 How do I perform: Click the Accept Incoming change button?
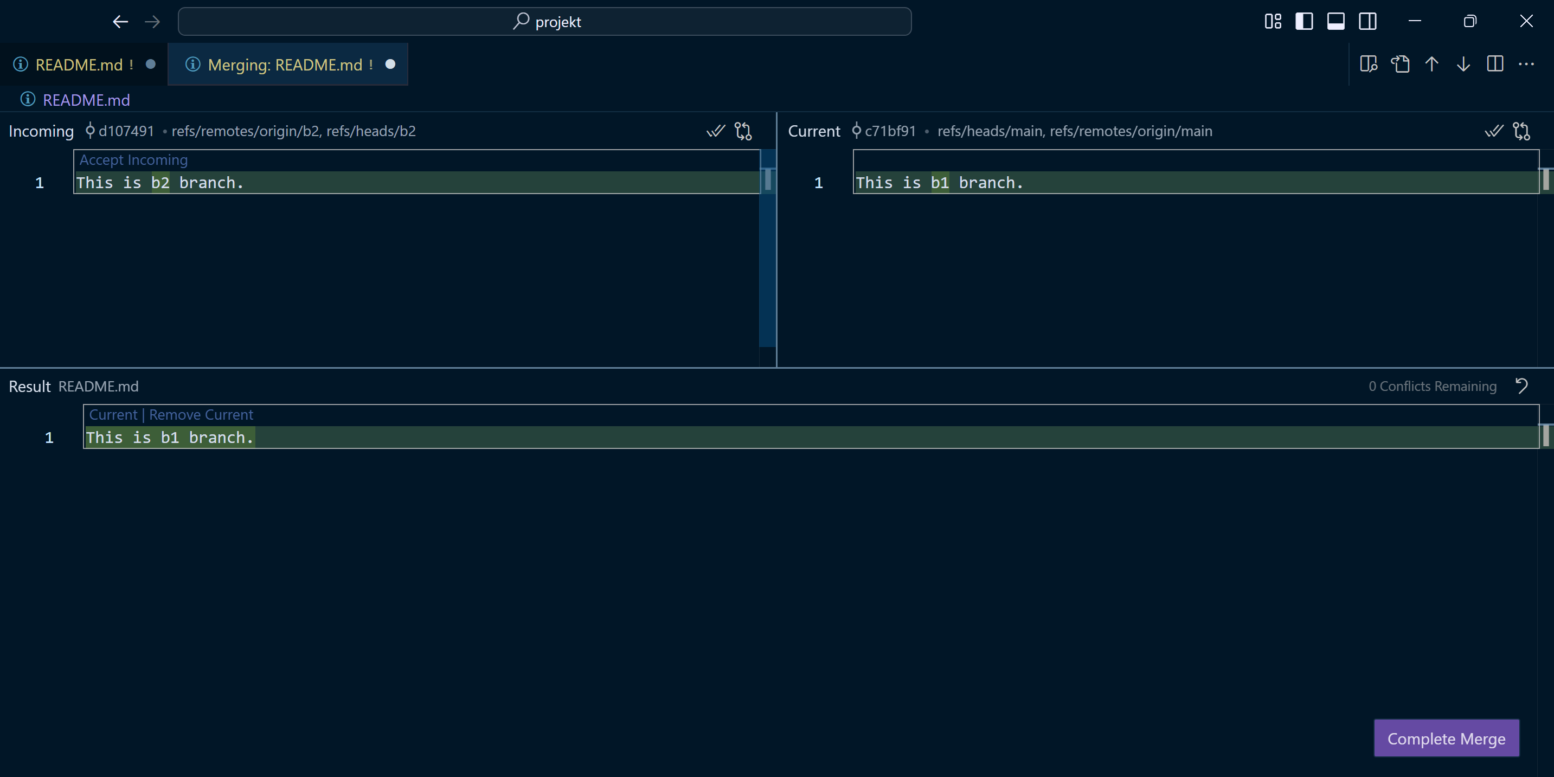pyautogui.click(x=133, y=159)
